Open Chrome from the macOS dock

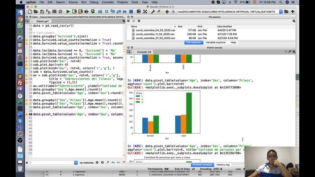[x=20, y=19]
